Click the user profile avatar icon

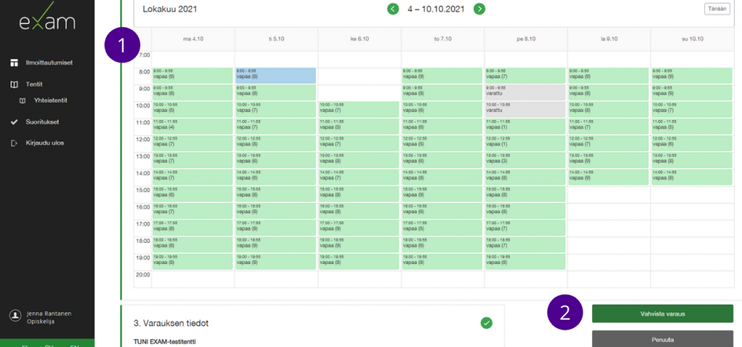pyautogui.click(x=14, y=316)
